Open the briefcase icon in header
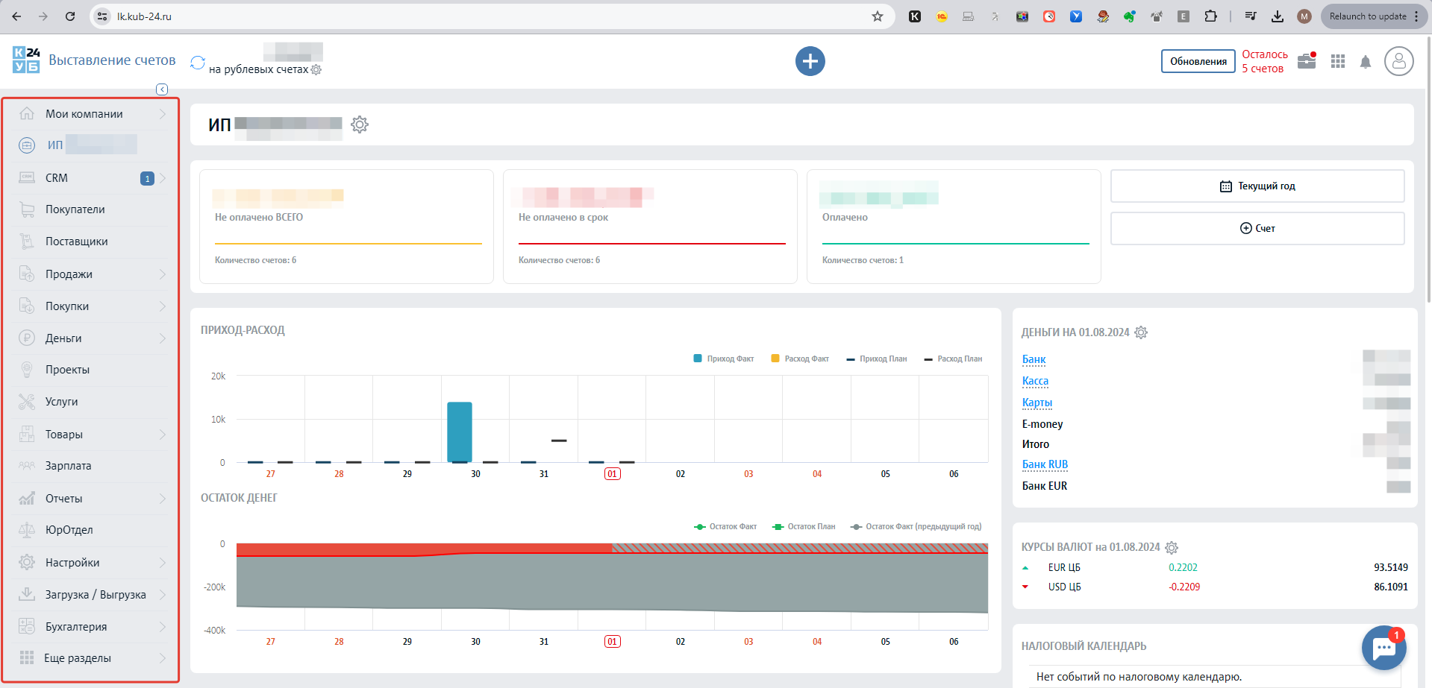 click(1307, 60)
